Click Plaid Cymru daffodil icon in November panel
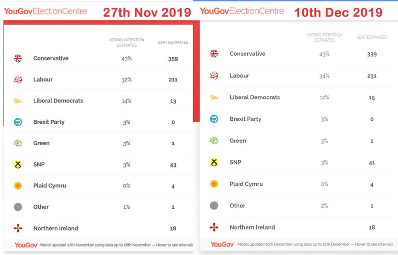This screenshot has height=255, width=398. tap(18, 186)
